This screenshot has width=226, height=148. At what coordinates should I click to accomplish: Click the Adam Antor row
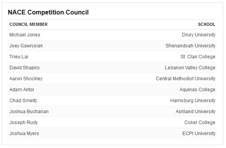click(x=112, y=89)
